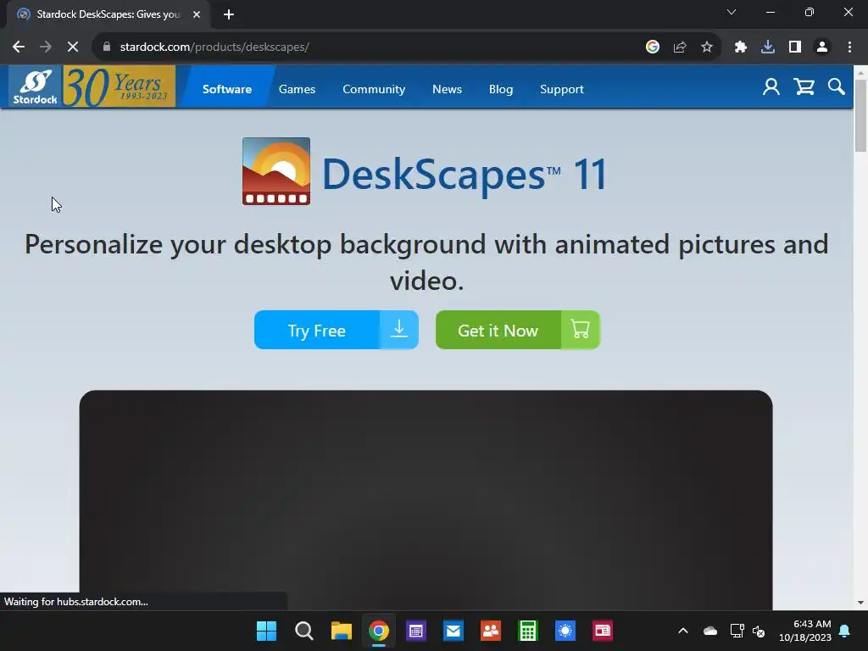Open Chrome extensions puzzle icon
Viewport: 868px width, 651px height.
[741, 47]
